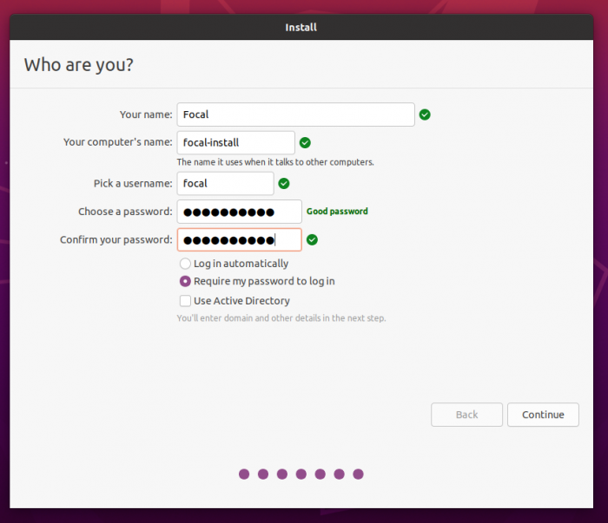Enable the Use Active Directory checkbox
Screen dimensions: 608x523
[x=185, y=301]
